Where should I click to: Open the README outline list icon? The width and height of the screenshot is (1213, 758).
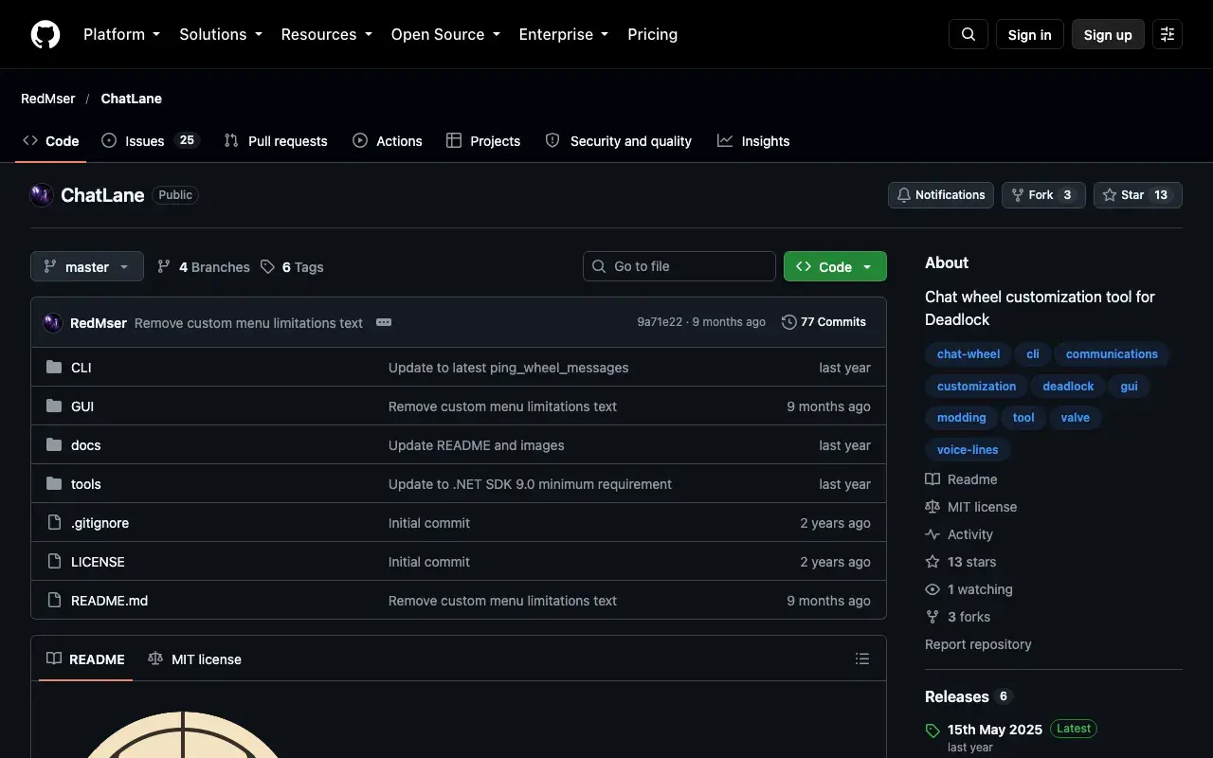pos(862,659)
